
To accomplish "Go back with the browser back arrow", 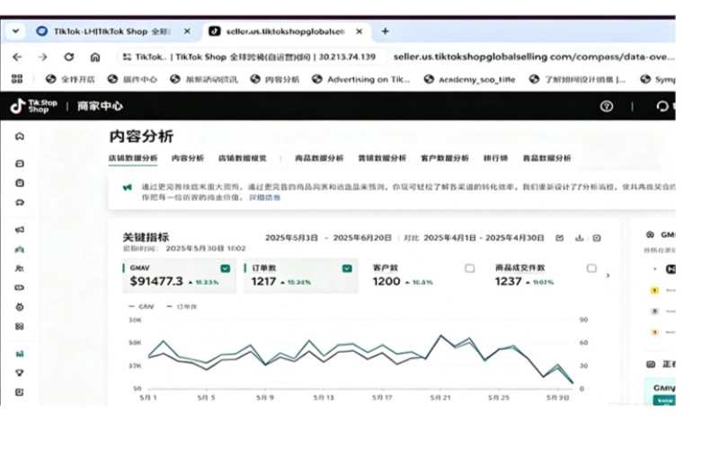I will point(17,57).
